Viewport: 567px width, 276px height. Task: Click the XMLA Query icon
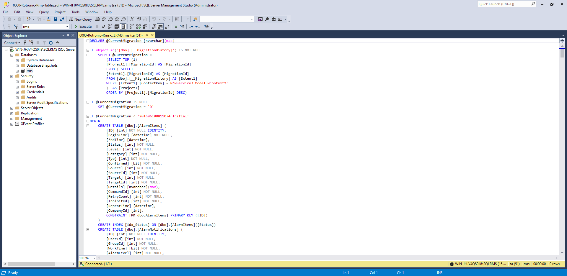tap(117, 19)
